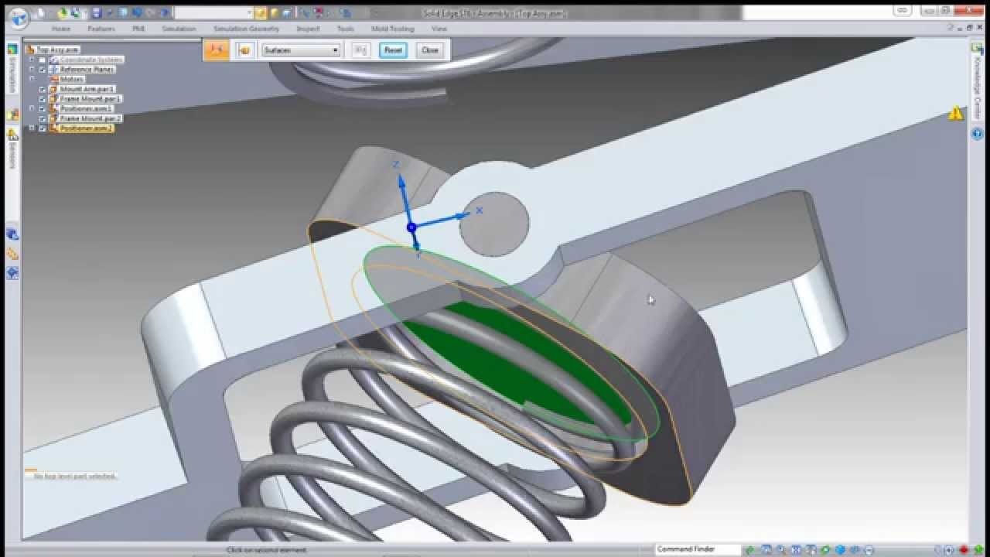Viewport: 990px width, 557px height.
Task: Toggle Frame Mount.par:1 visibility checkbox
Action: point(43,99)
